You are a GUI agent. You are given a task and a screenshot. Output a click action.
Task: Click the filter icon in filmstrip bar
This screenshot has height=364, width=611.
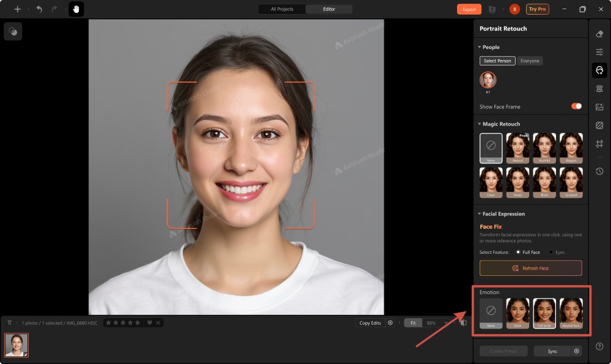coord(9,322)
